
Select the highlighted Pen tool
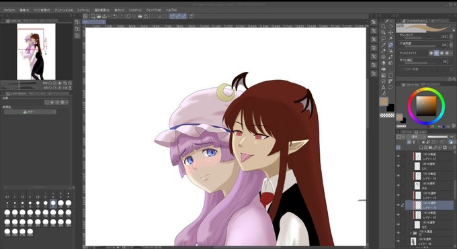tap(390, 45)
